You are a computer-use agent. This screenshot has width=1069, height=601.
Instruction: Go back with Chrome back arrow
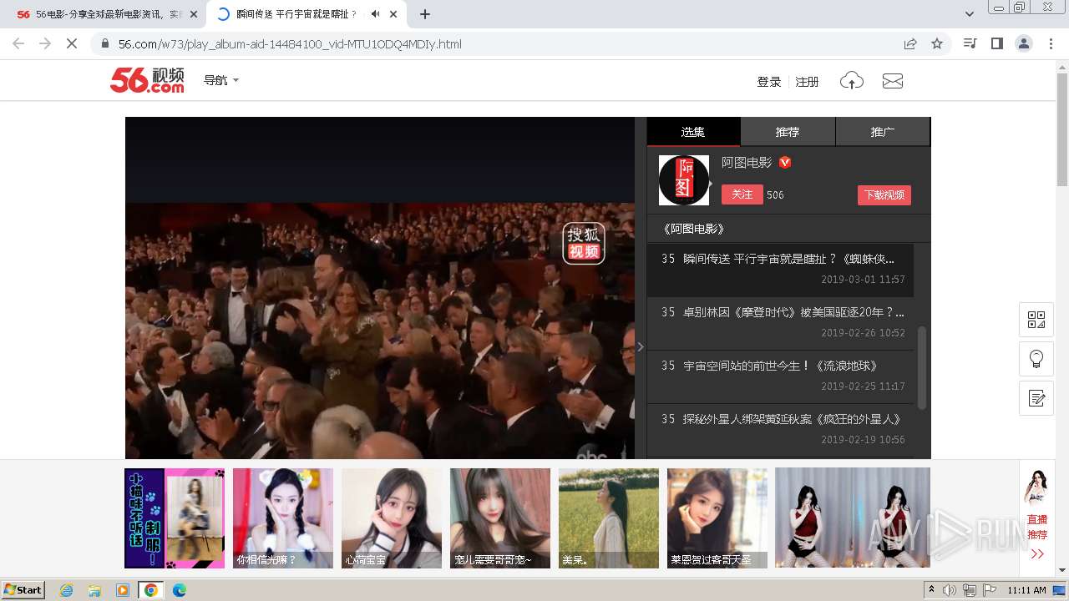coord(18,43)
